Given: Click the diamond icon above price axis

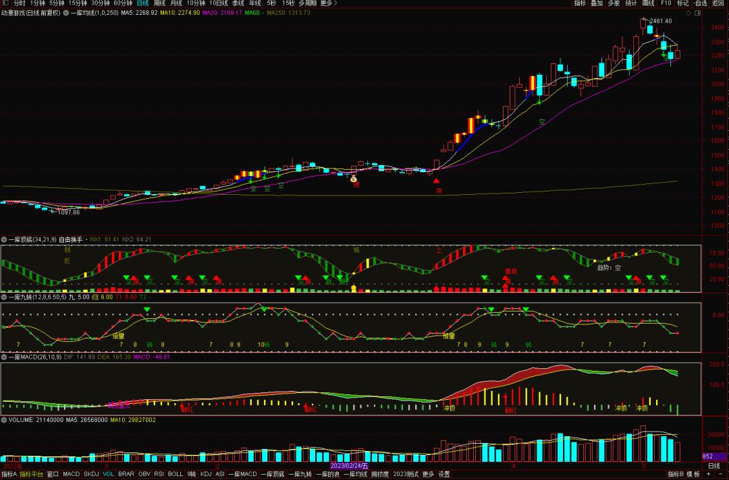Looking at the screenshot, I should (x=688, y=13).
